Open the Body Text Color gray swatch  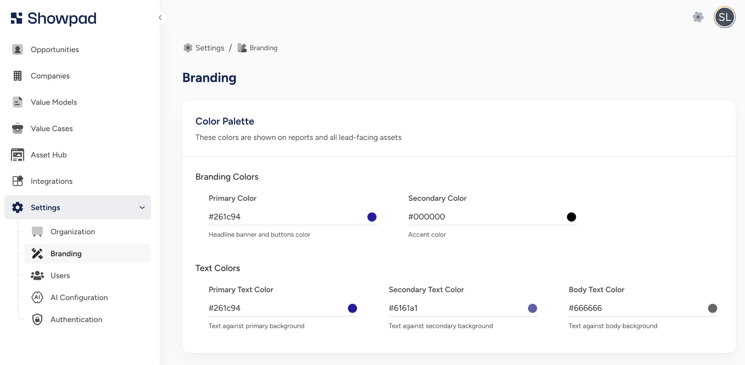coord(713,308)
